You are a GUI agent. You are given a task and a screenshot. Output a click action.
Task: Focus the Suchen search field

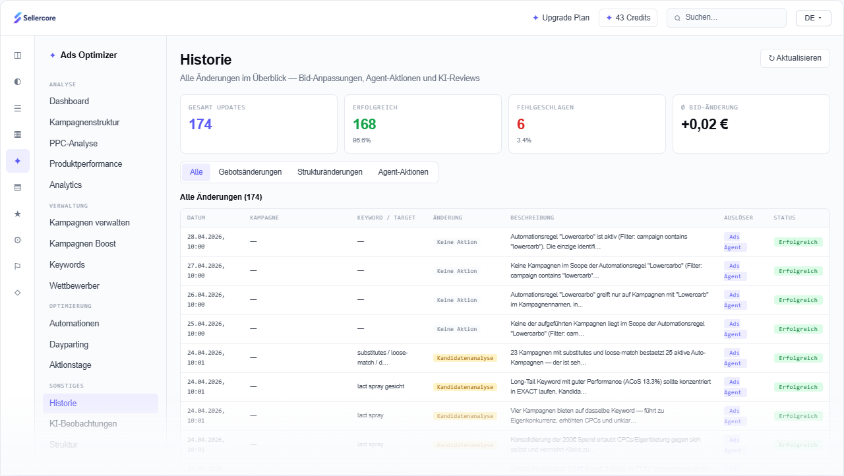coord(727,18)
